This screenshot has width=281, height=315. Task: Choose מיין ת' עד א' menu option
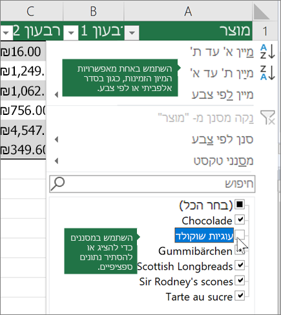click(x=222, y=74)
